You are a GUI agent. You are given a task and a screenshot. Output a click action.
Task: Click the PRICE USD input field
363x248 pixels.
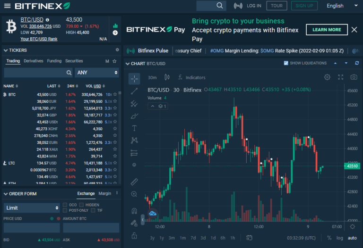pos(32,228)
